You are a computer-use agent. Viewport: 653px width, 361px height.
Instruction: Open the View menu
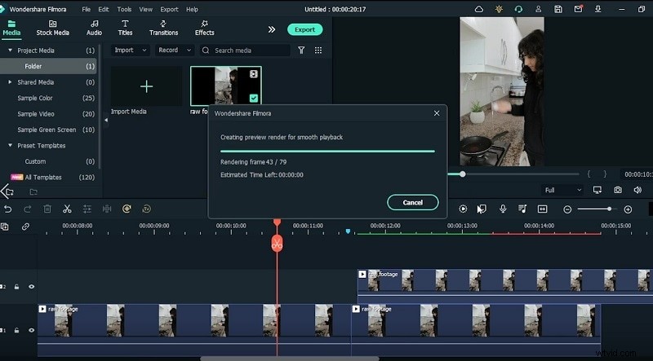(146, 9)
